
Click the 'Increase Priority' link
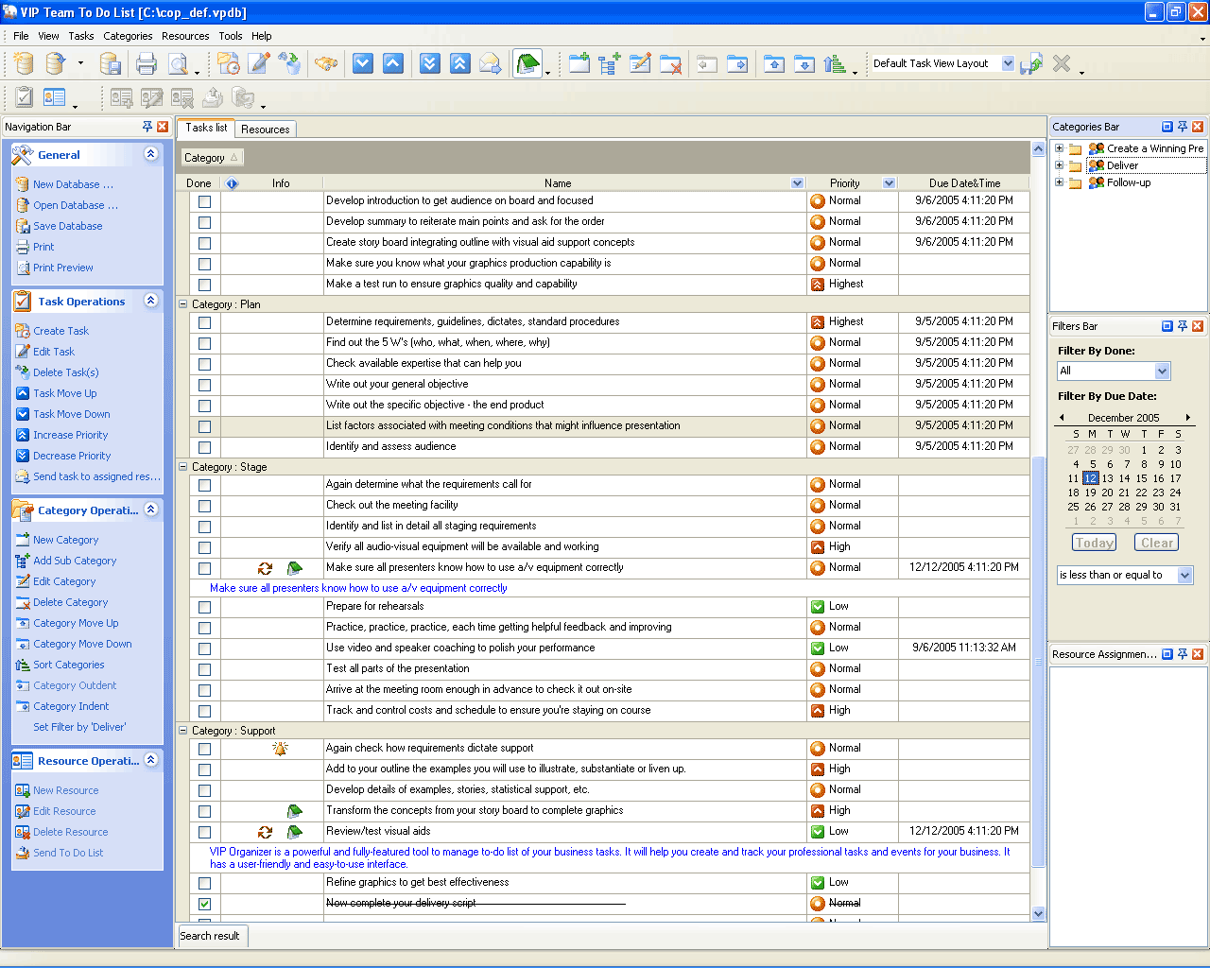coord(71,435)
